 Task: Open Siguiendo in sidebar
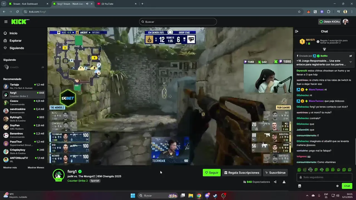coord(16,48)
